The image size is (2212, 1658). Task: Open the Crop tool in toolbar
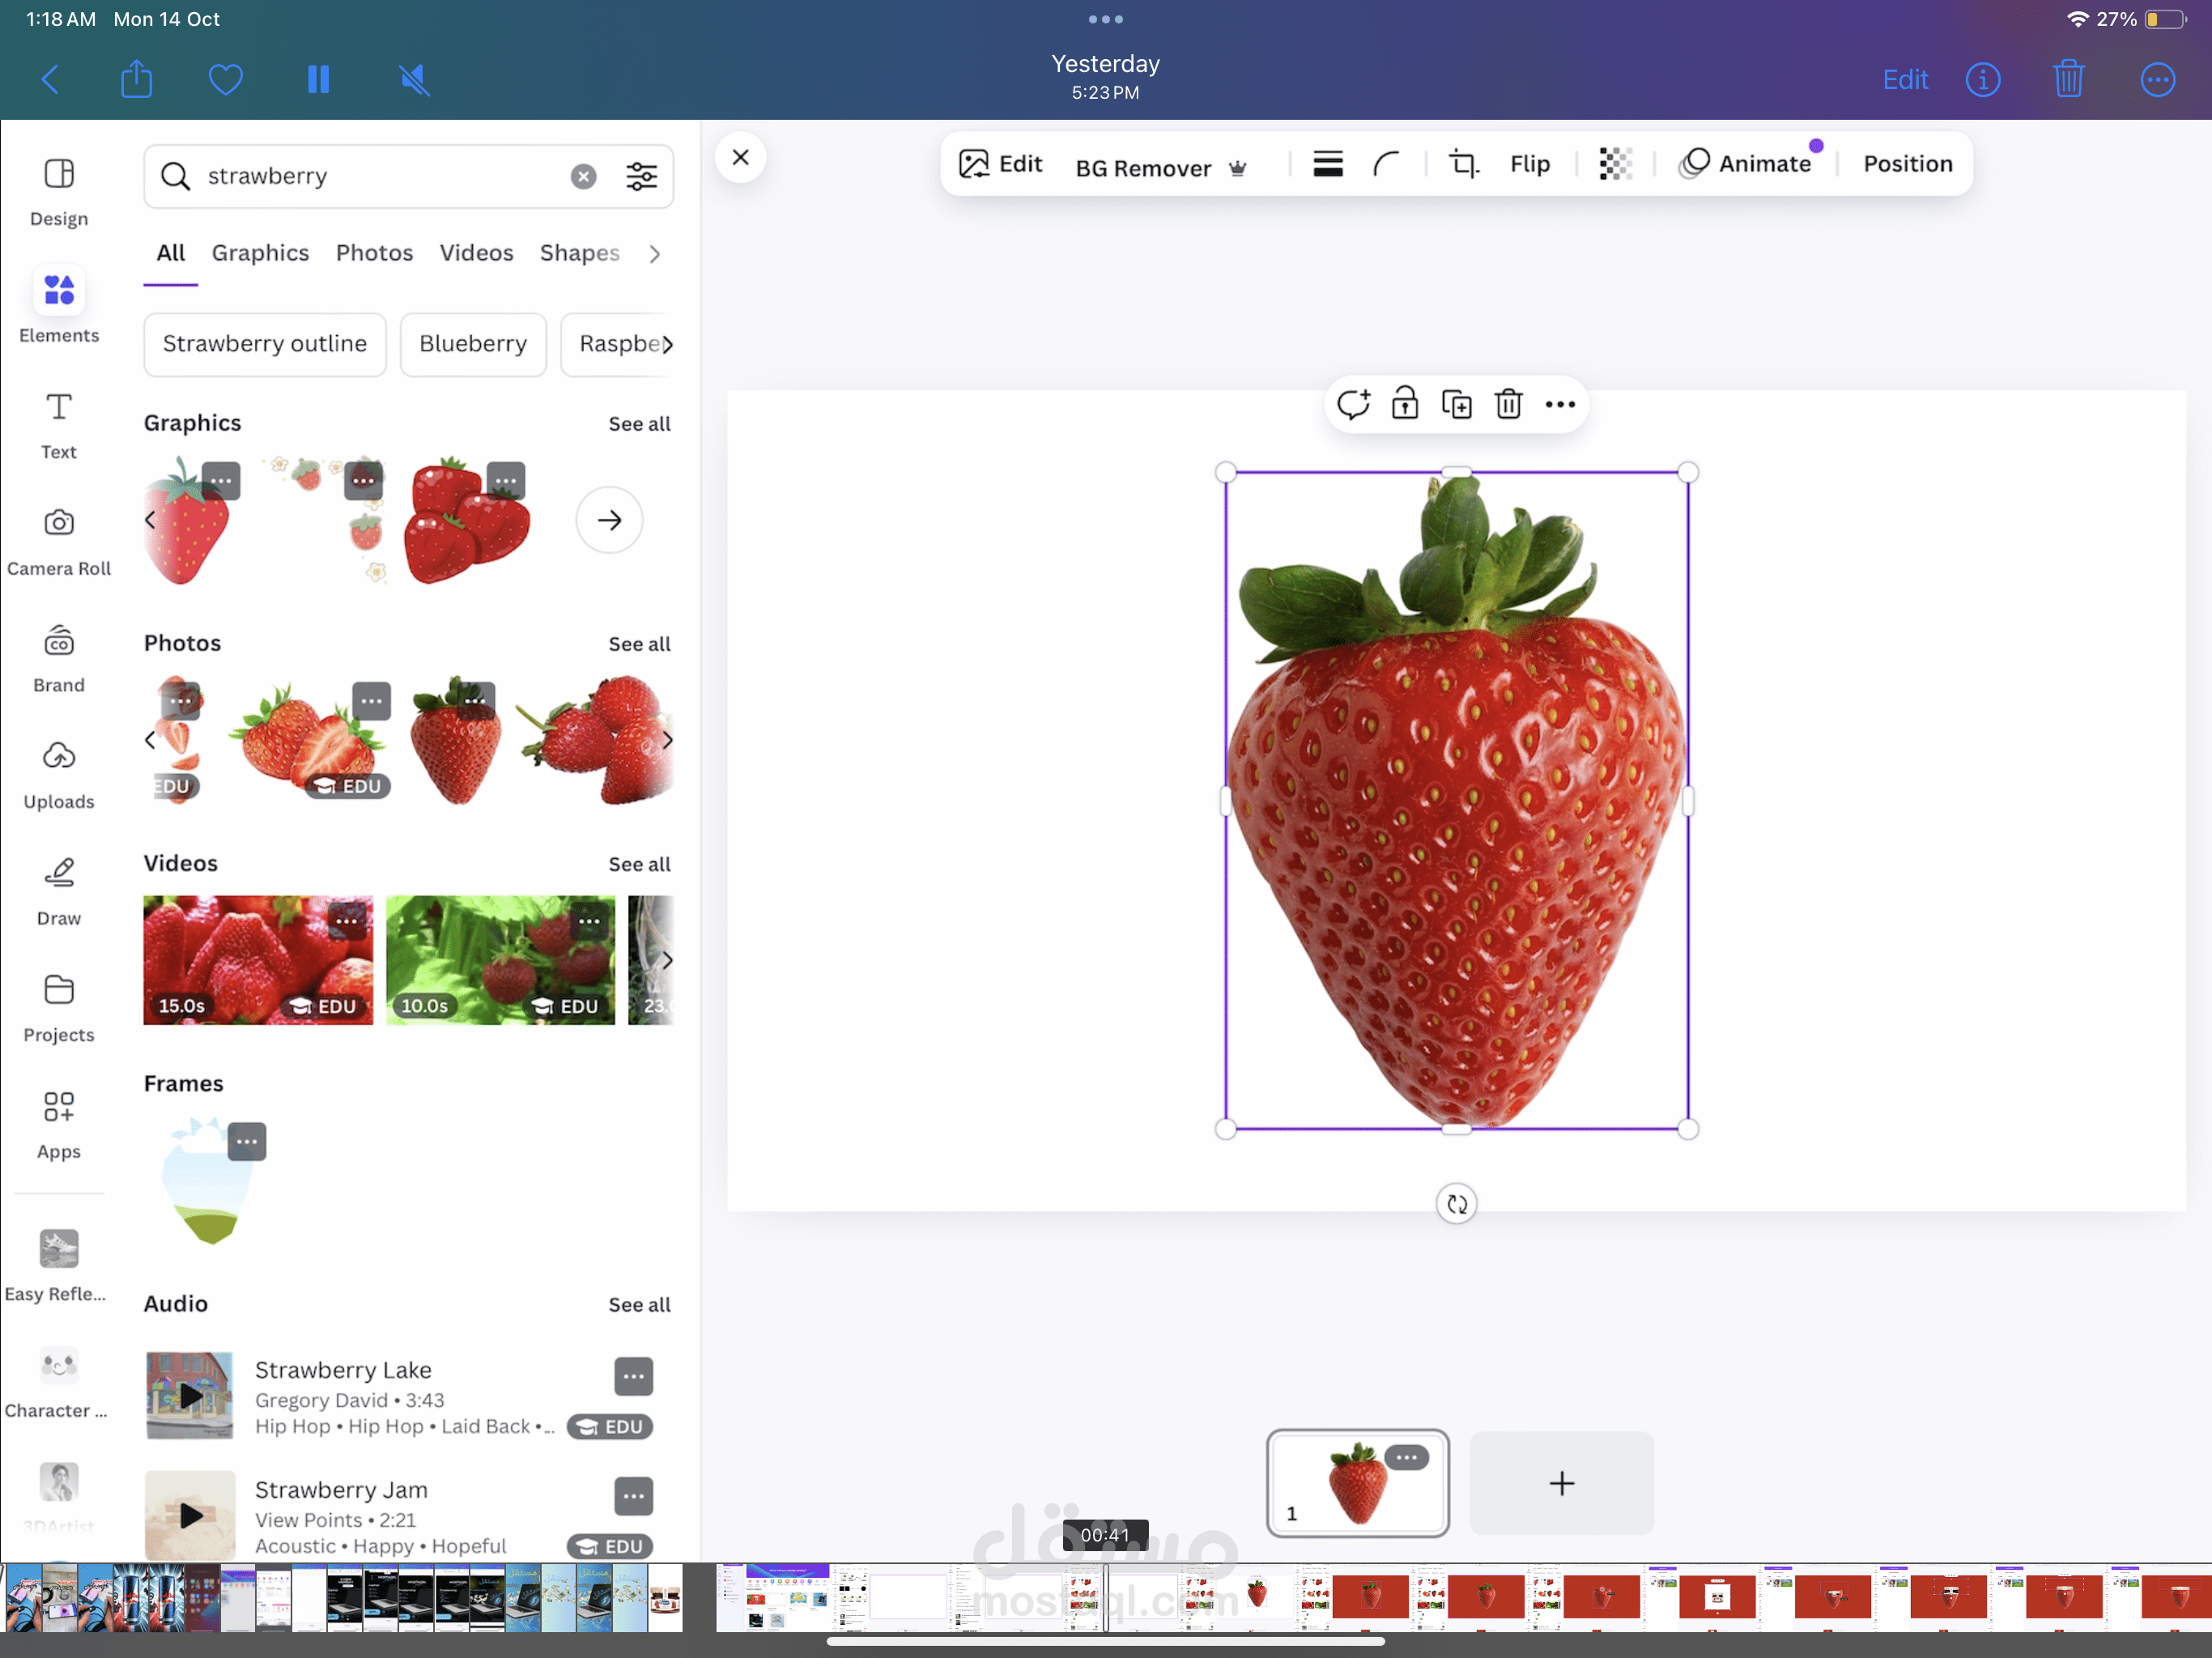pyautogui.click(x=1463, y=164)
